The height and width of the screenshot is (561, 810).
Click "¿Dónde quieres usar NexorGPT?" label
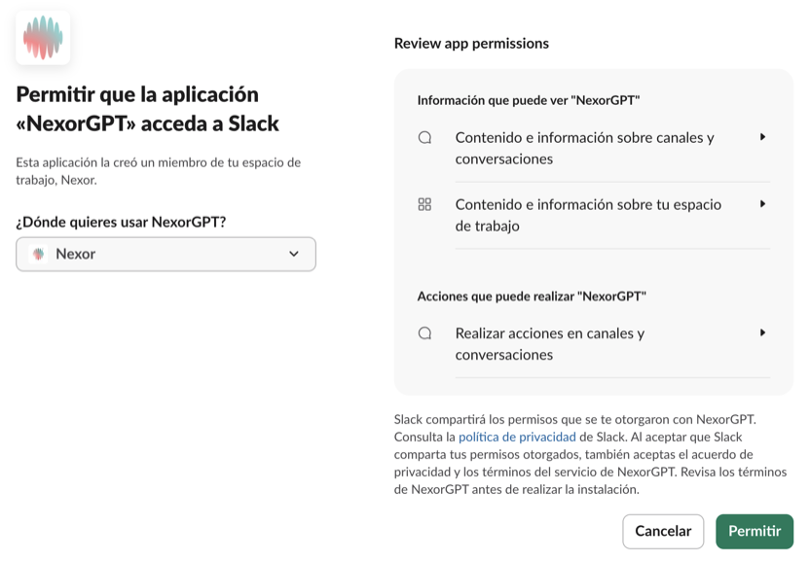click(121, 222)
